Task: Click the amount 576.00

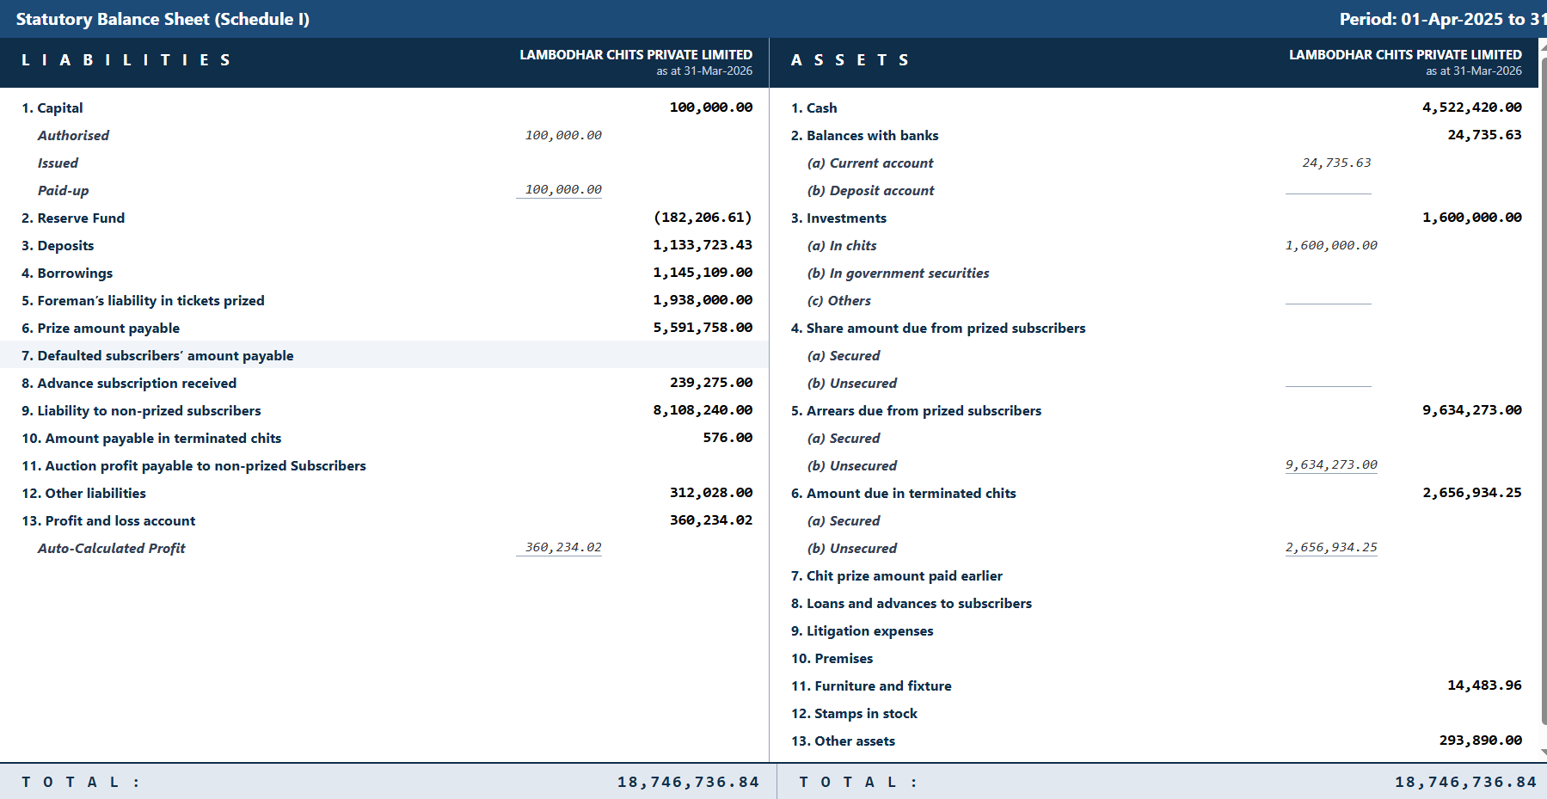Action: point(727,438)
